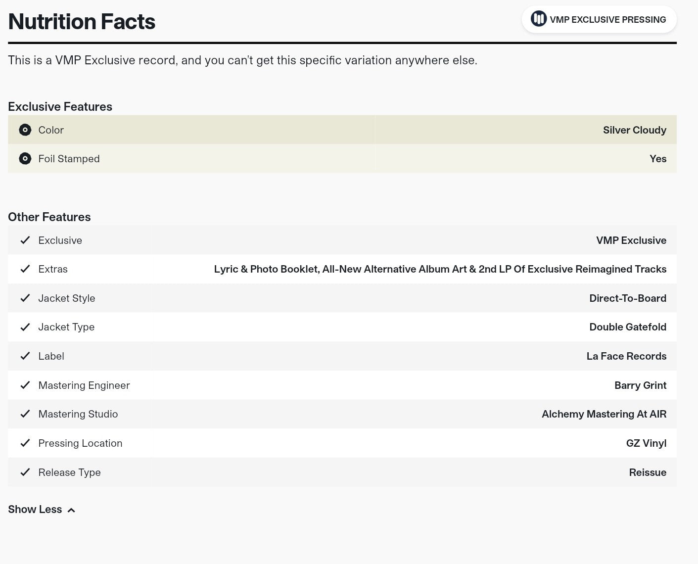Click the La Face Records value
This screenshot has height=564, width=698.
pyautogui.click(x=626, y=356)
